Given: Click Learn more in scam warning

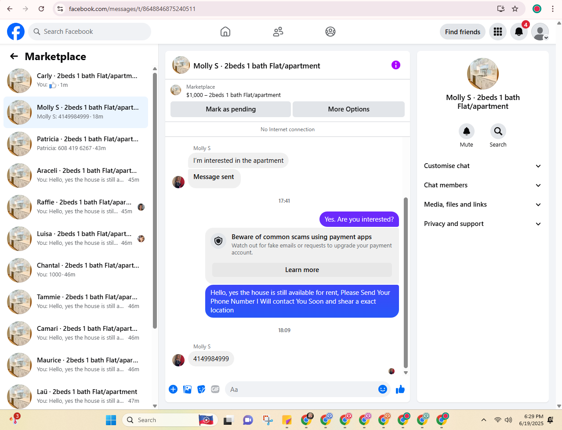Looking at the screenshot, I should point(302,270).
